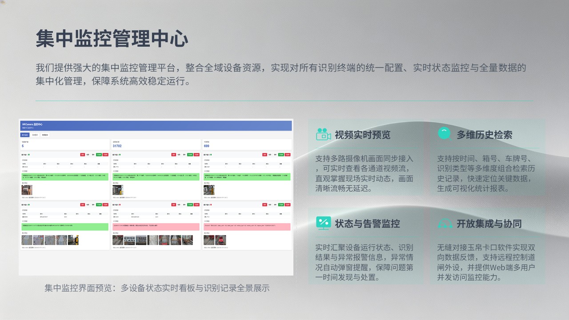Click the red status dot of client 5
Viewport: 569px width, 320px height.
pos(120,204)
